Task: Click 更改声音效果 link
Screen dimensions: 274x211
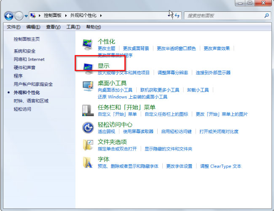Action: click(217, 49)
